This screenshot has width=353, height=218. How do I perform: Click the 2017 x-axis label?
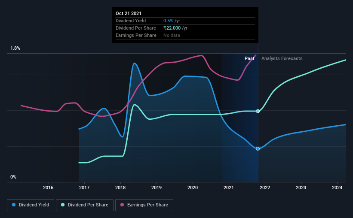tap(84, 188)
